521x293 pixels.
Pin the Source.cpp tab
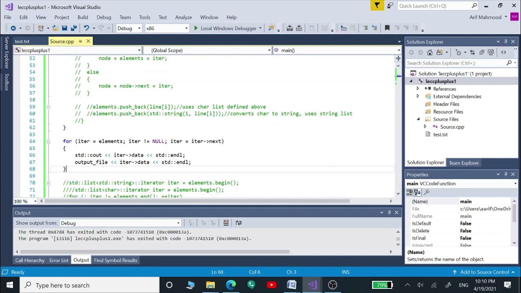point(80,41)
